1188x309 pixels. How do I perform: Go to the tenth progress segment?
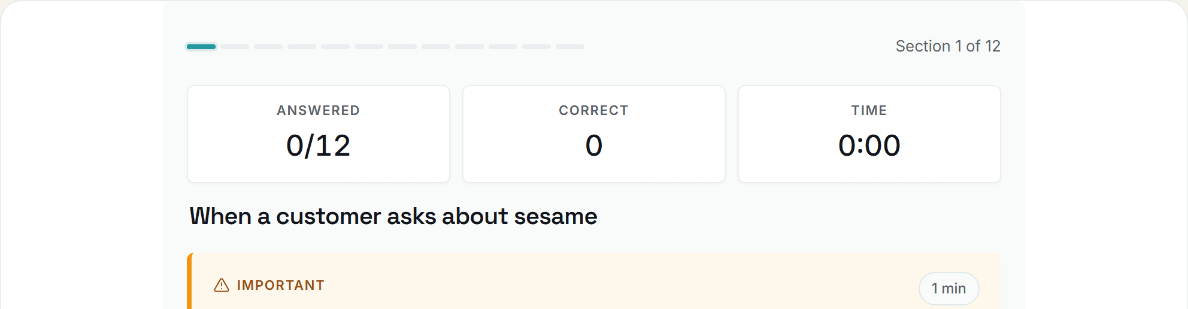(503, 46)
